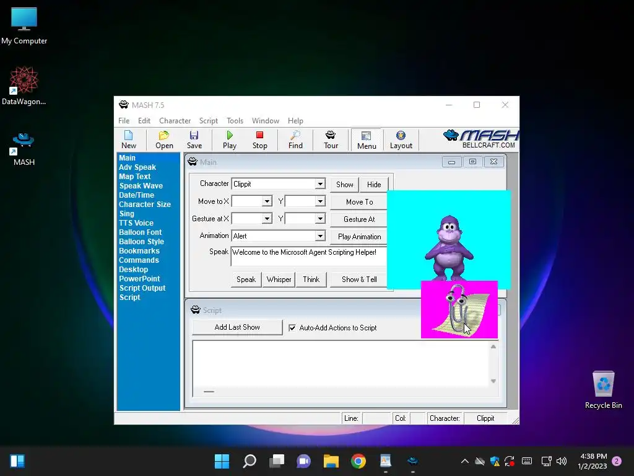Select Adv Speak in the sidebar

coord(137,167)
